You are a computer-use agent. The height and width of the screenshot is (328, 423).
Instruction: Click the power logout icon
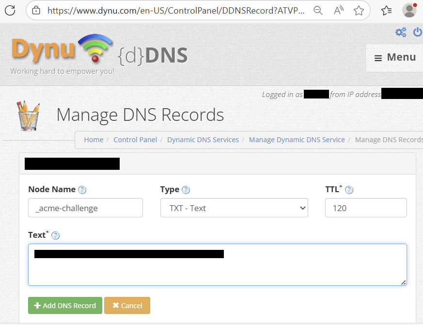point(417,32)
